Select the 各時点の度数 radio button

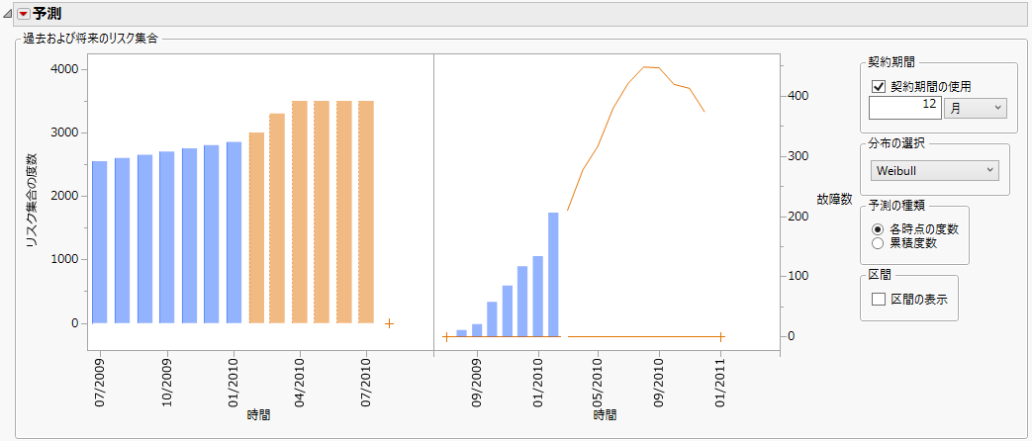[x=878, y=229]
